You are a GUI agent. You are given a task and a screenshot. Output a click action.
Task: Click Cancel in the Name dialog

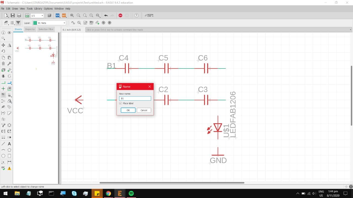144,110
